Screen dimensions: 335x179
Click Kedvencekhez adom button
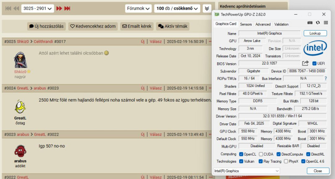pyautogui.click(x=93, y=26)
